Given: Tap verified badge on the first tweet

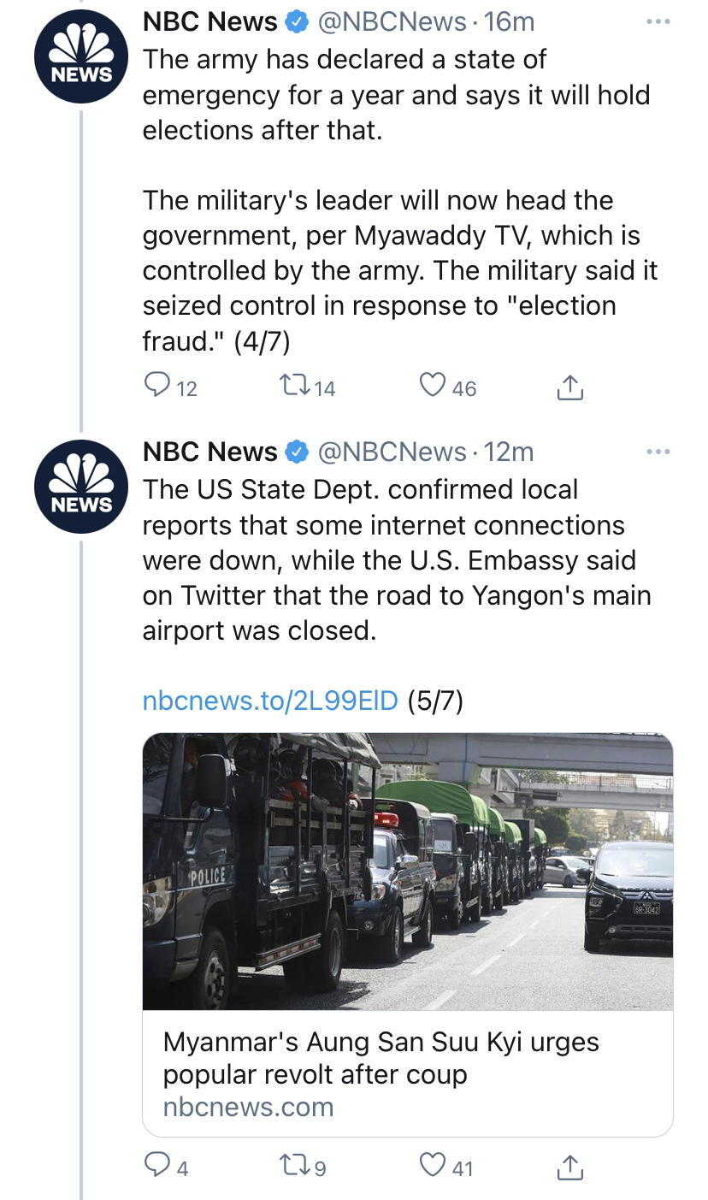Looking at the screenshot, I should click(x=297, y=23).
